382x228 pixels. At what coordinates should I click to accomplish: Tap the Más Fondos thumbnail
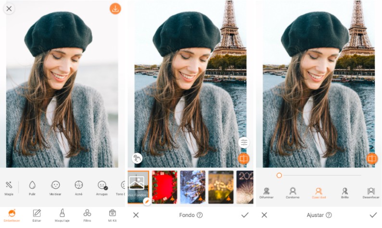pyautogui.click(x=138, y=187)
